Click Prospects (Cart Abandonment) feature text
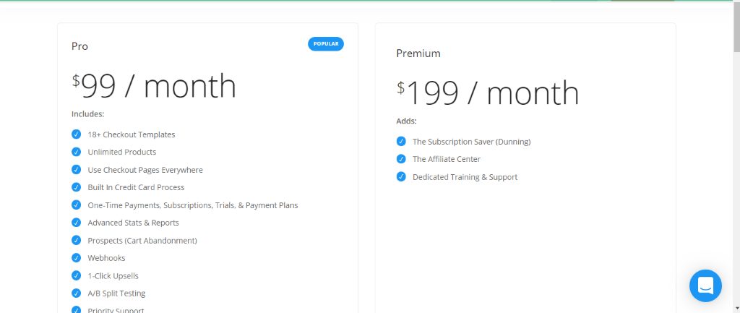Viewport: 740px width, 313px height. (x=142, y=240)
